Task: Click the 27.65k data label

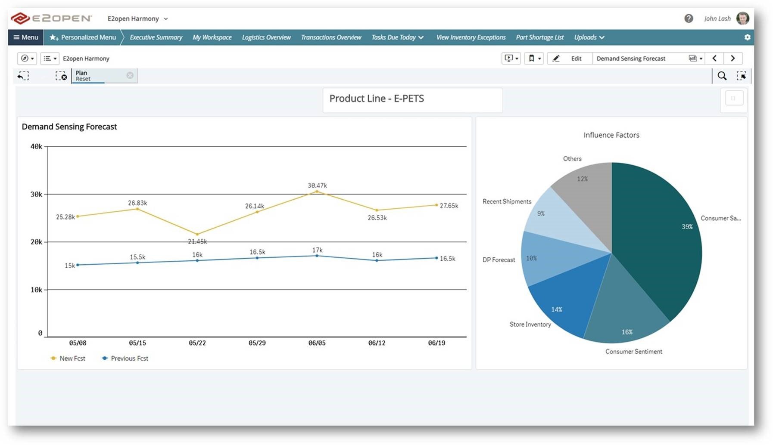Action: (449, 206)
